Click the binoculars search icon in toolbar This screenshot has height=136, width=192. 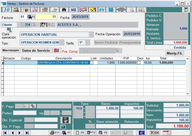64,10
